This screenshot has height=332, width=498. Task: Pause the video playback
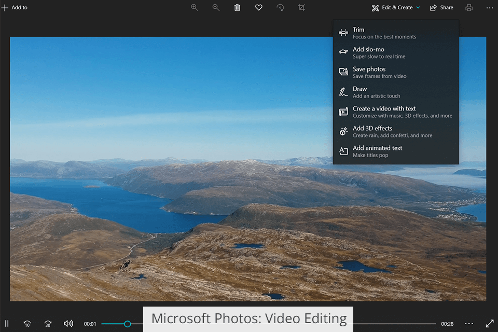pyautogui.click(x=7, y=324)
